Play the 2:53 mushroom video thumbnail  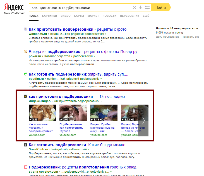[x=42, y=113]
